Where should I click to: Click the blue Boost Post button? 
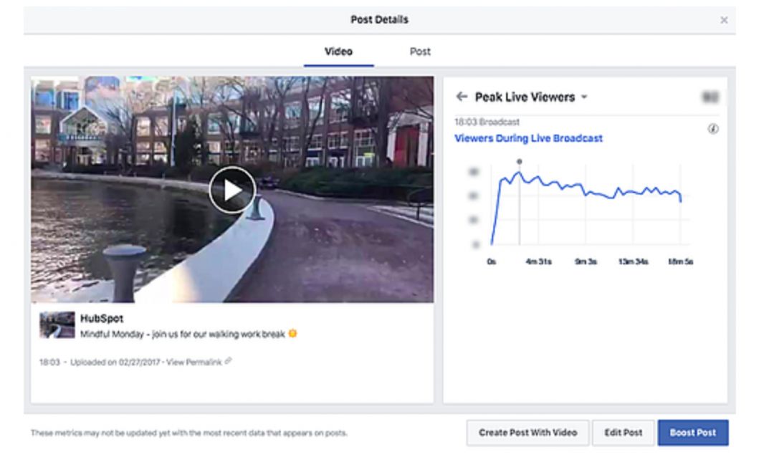tap(692, 433)
